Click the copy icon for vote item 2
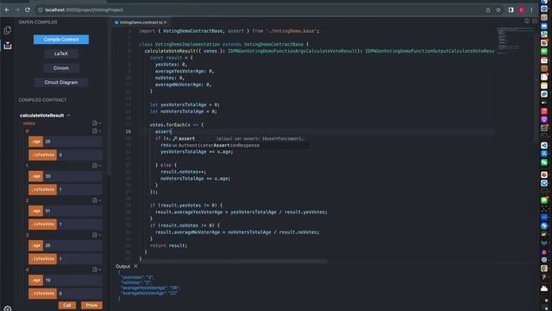The width and height of the screenshot is (552, 311). pyautogui.click(x=94, y=200)
